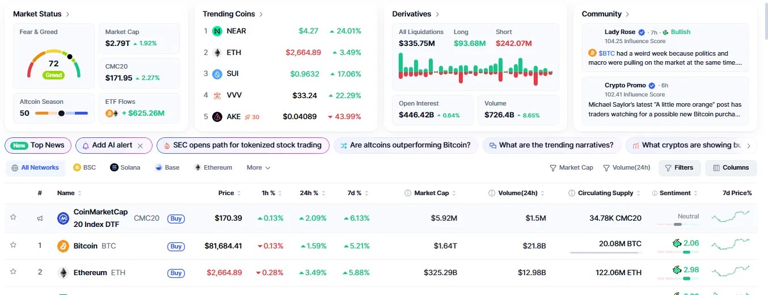The image size is (768, 295).
Task: Open the Community section chevron
Action: pyautogui.click(x=627, y=14)
